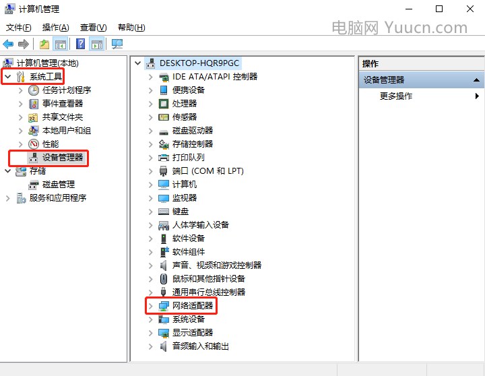This screenshot has height=376, width=485.
Task: Click the 鼠标和其他指针设备 mouse icon
Action: coord(163,279)
